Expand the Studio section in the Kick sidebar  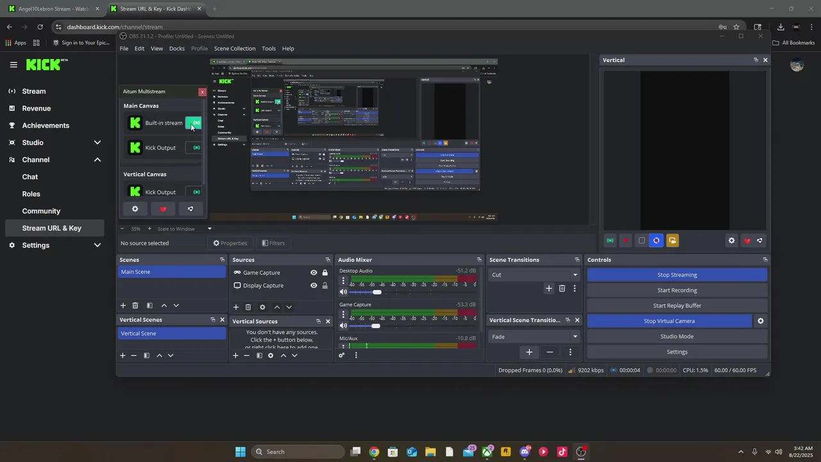97,142
